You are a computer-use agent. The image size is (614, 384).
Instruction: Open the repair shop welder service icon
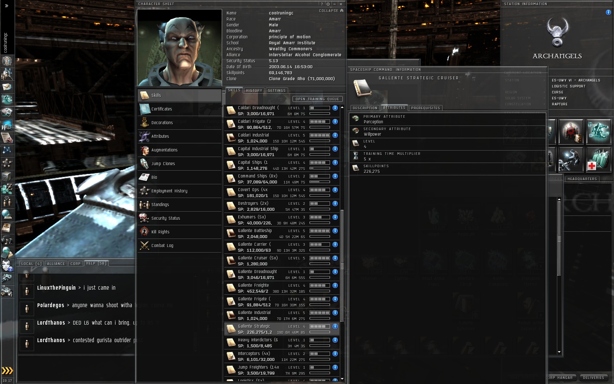pyautogui.click(x=571, y=159)
